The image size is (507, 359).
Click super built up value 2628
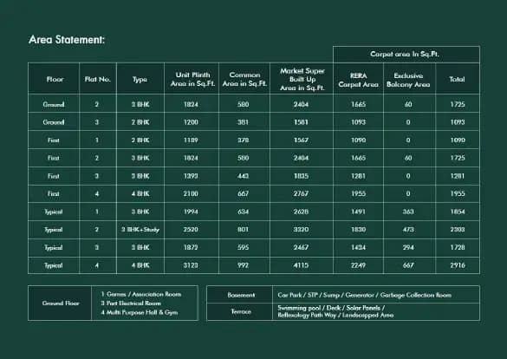(301, 212)
